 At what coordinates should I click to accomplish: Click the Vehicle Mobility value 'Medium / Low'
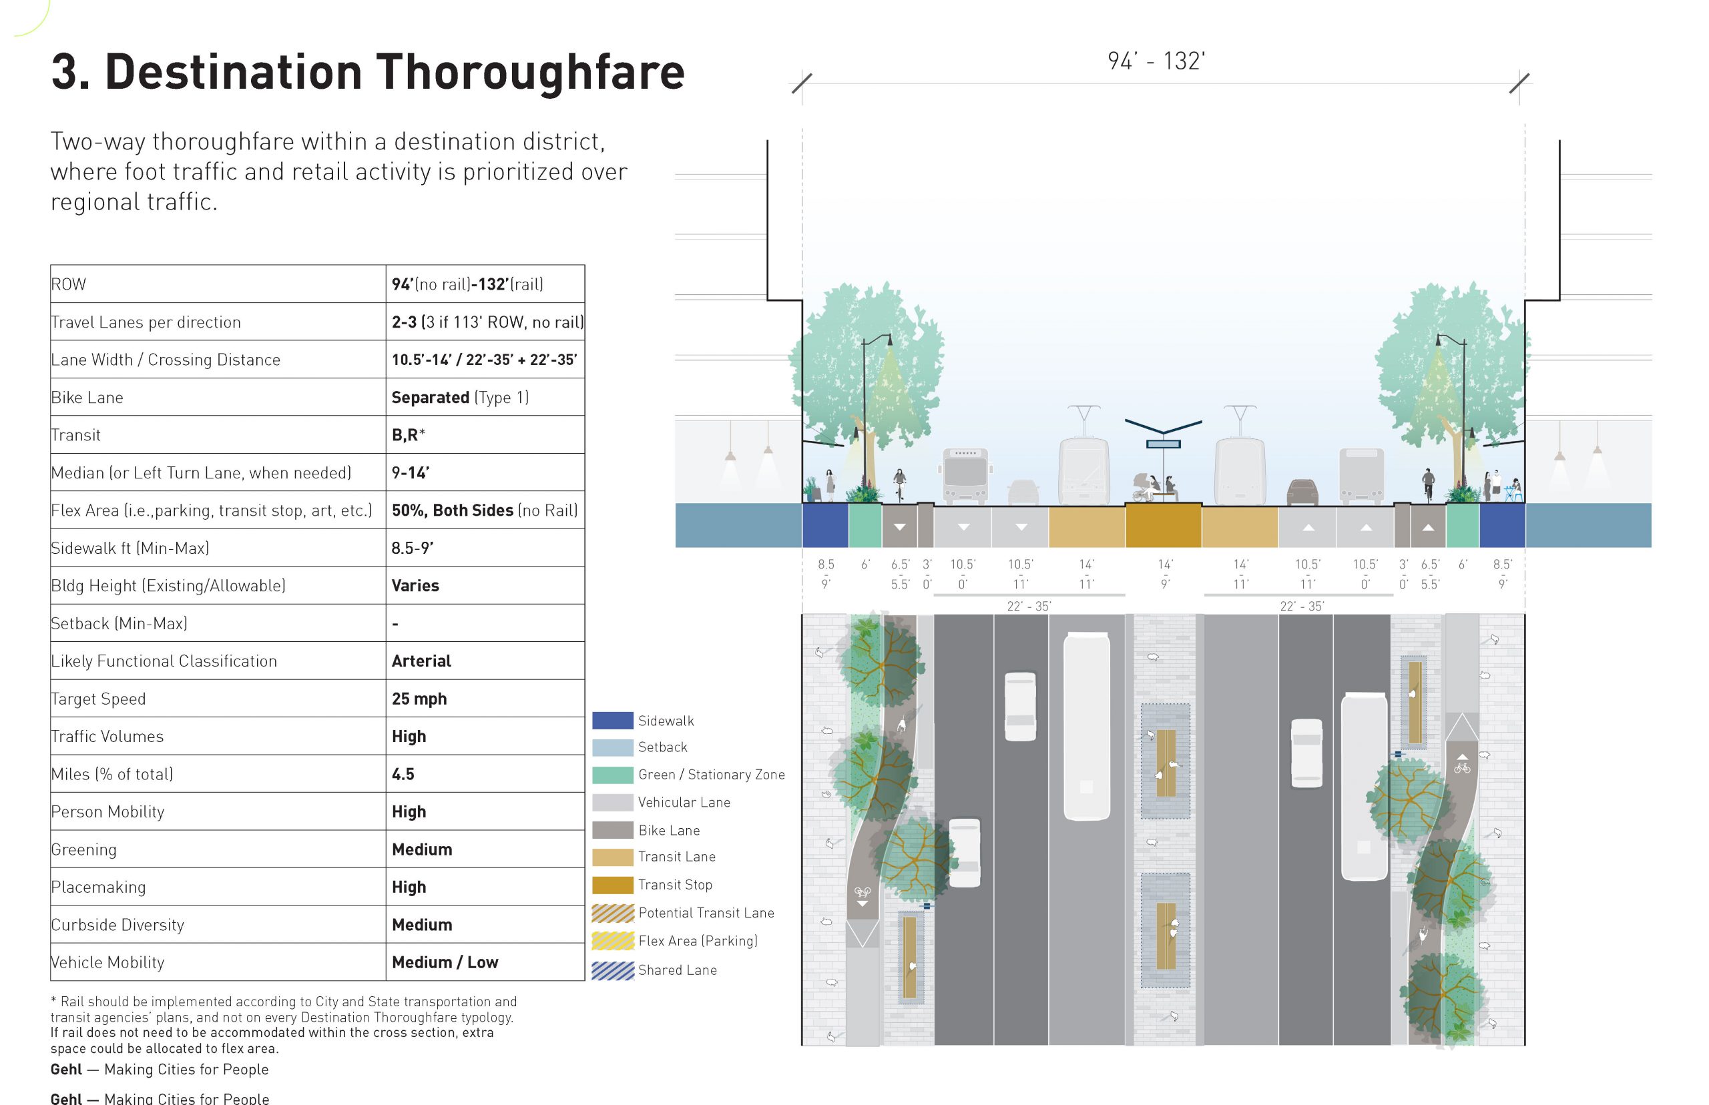pos(445,962)
